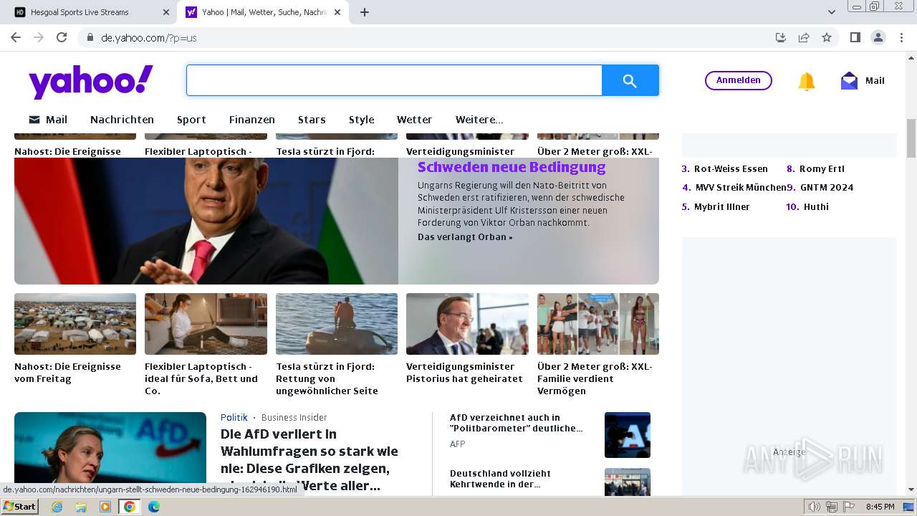This screenshot has height=516, width=917.
Task: Select trending topic Rot-Weiss Essen
Action: pyautogui.click(x=731, y=169)
